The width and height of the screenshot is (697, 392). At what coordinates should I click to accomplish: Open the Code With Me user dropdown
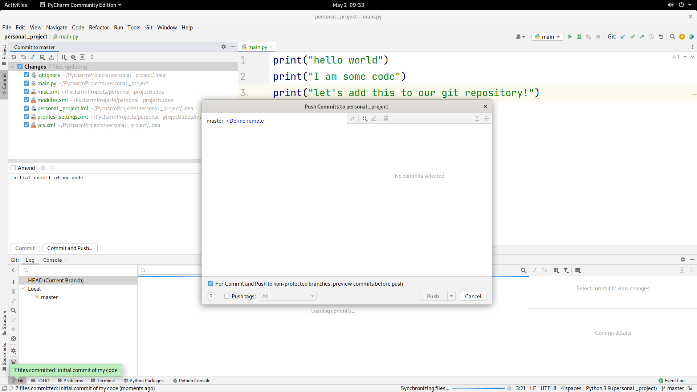point(520,37)
